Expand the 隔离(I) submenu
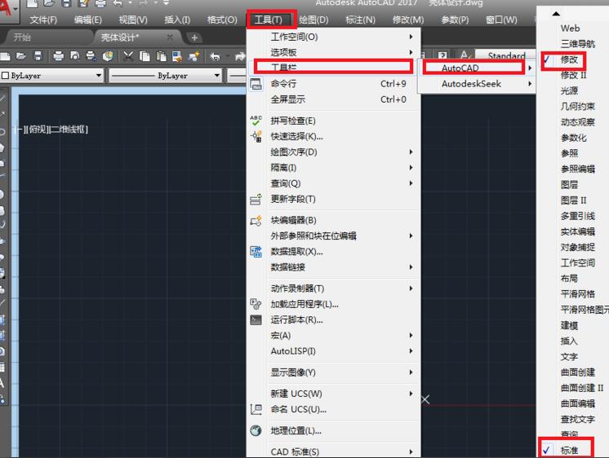Image resolution: width=609 pixels, height=458 pixels. coord(333,168)
